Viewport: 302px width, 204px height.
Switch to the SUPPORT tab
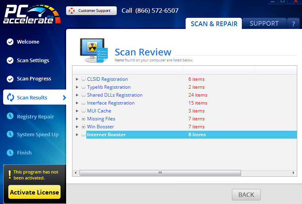pyautogui.click(x=264, y=24)
